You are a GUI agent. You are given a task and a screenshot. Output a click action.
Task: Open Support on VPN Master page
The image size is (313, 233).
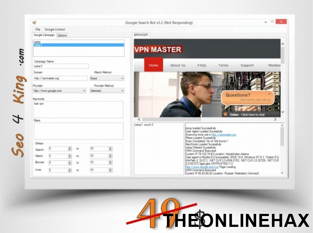[247, 65]
